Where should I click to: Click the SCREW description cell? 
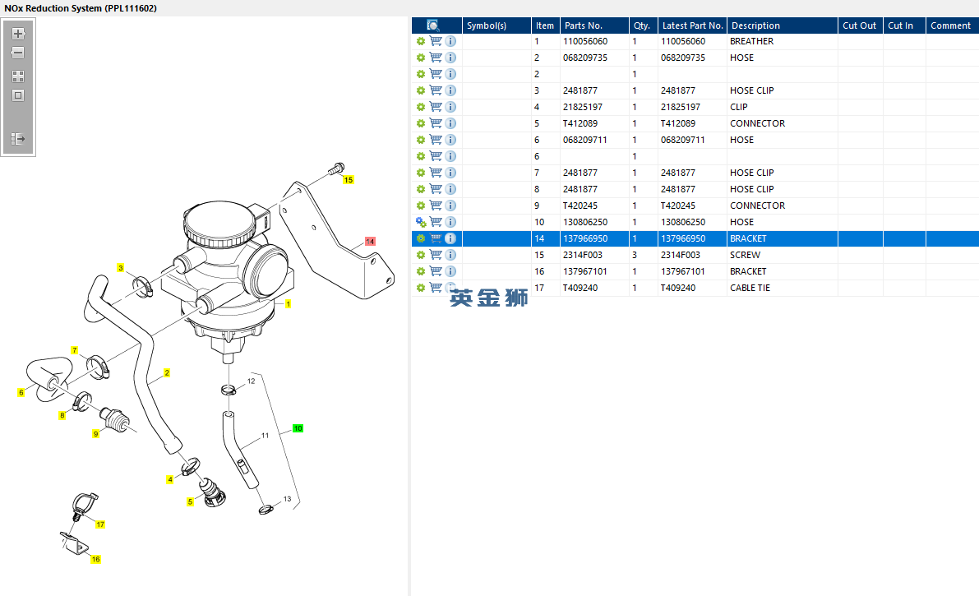(x=783, y=255)
